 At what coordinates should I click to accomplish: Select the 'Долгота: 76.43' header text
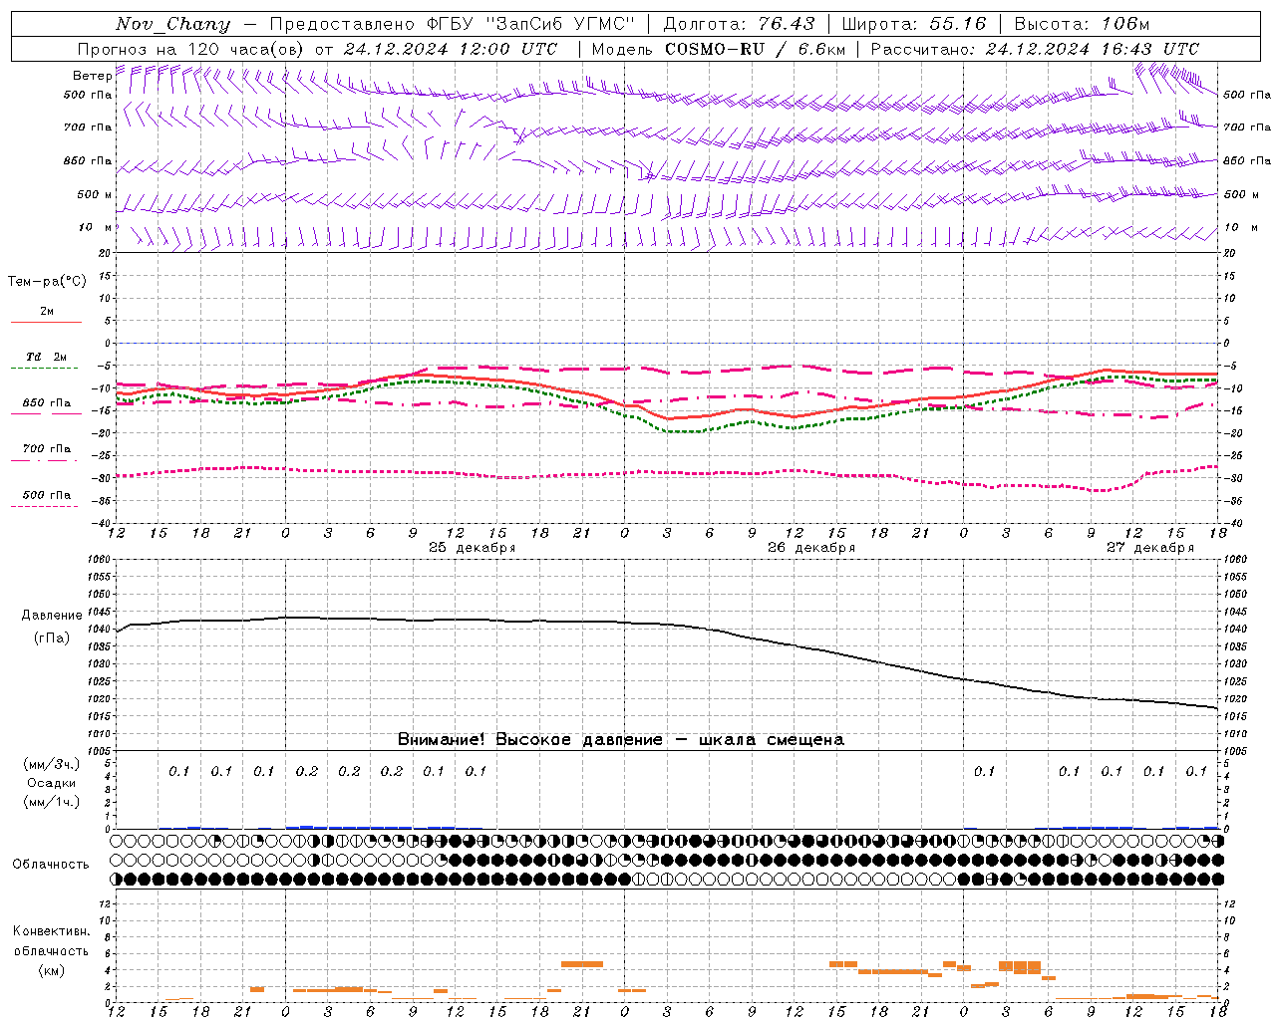(x=739, y=24)
